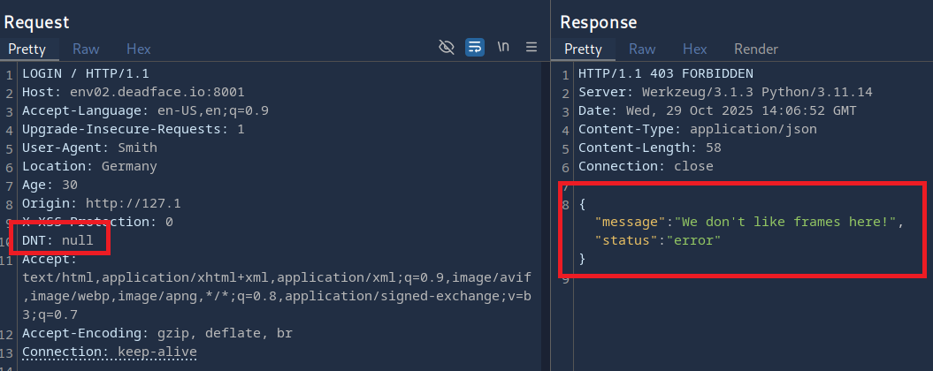Open the Response Hex view tab
The width and height of the screenshot is (933, 371).
(x=695, y=49)
